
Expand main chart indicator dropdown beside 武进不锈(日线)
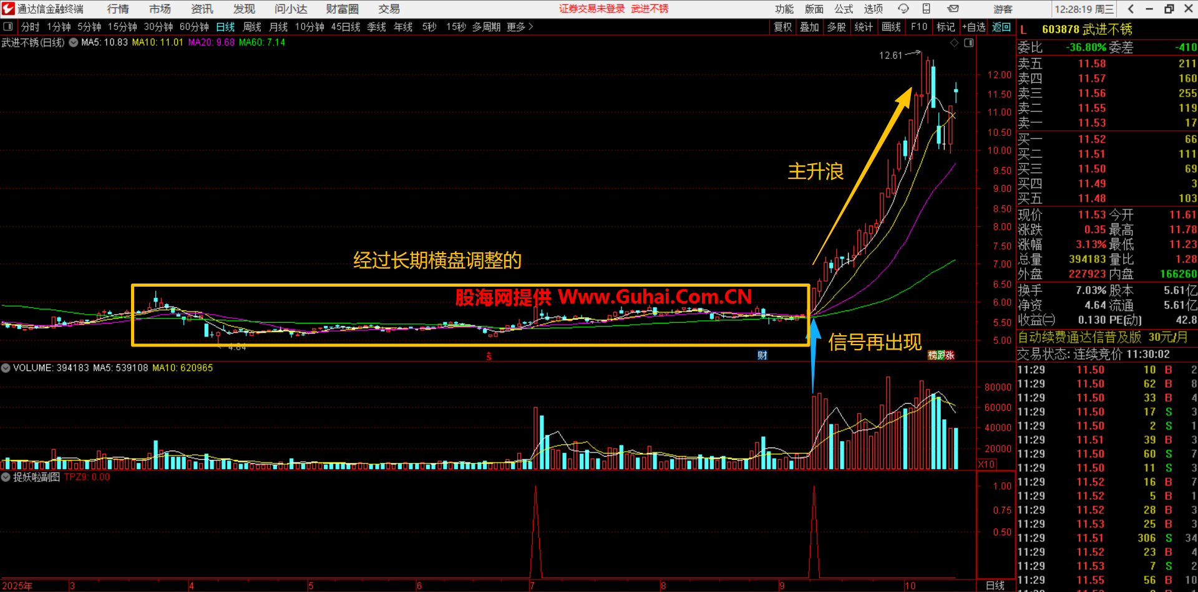pyautogui.click(x=74, y=42)
